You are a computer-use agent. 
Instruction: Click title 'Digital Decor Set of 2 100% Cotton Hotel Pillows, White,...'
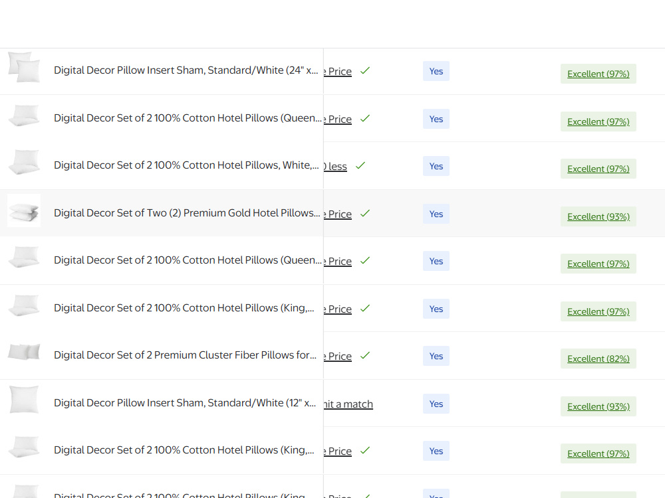point(186,165)
